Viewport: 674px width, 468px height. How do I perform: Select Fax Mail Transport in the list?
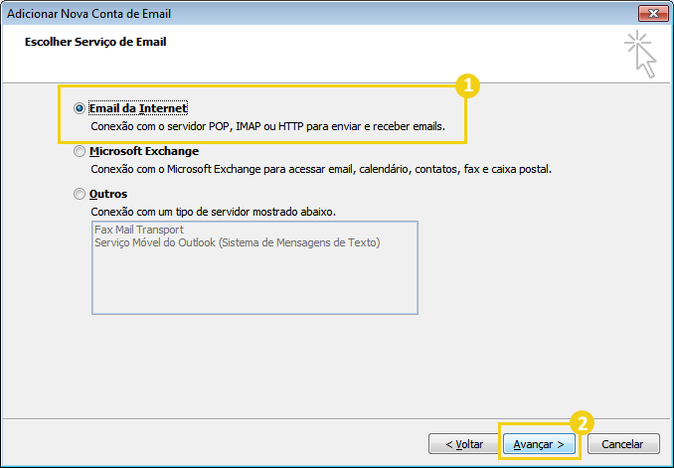click(138, 231)
